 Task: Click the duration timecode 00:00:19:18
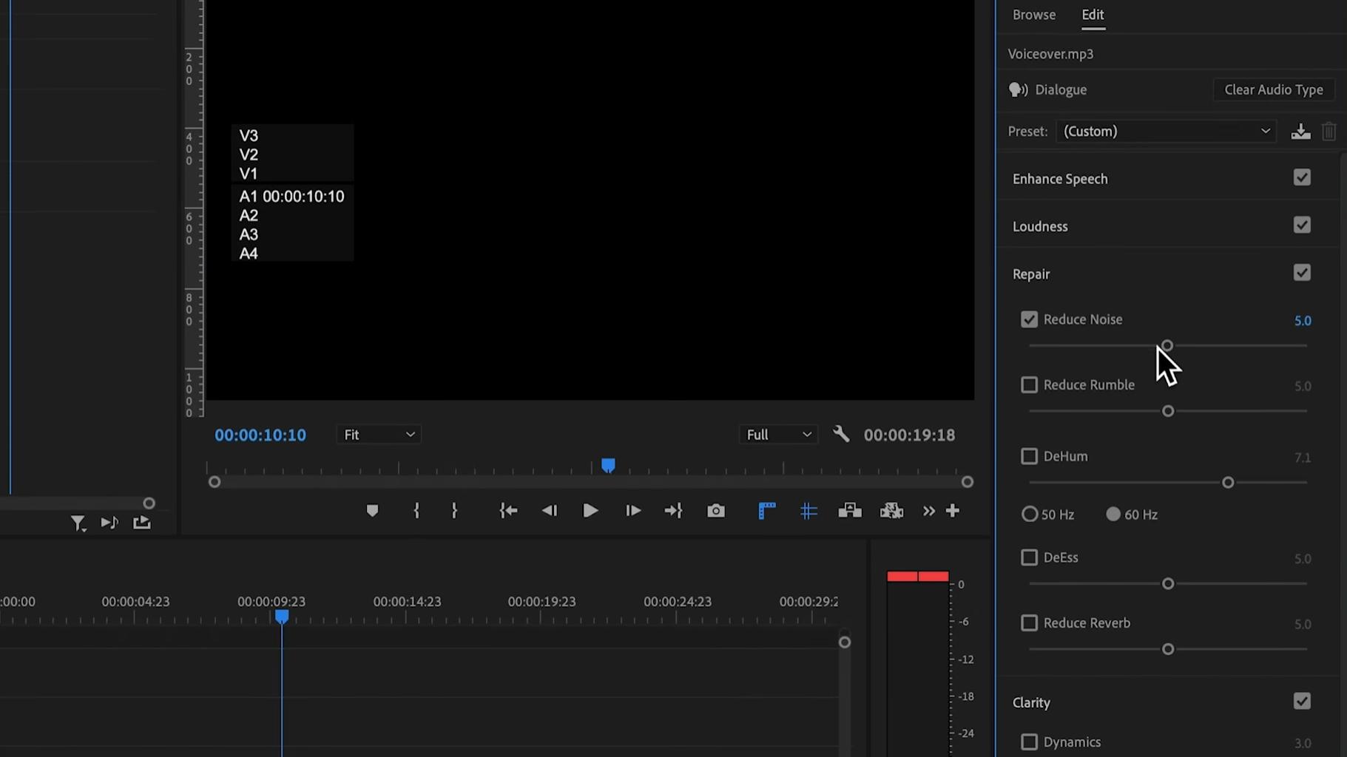pos(909,435)
